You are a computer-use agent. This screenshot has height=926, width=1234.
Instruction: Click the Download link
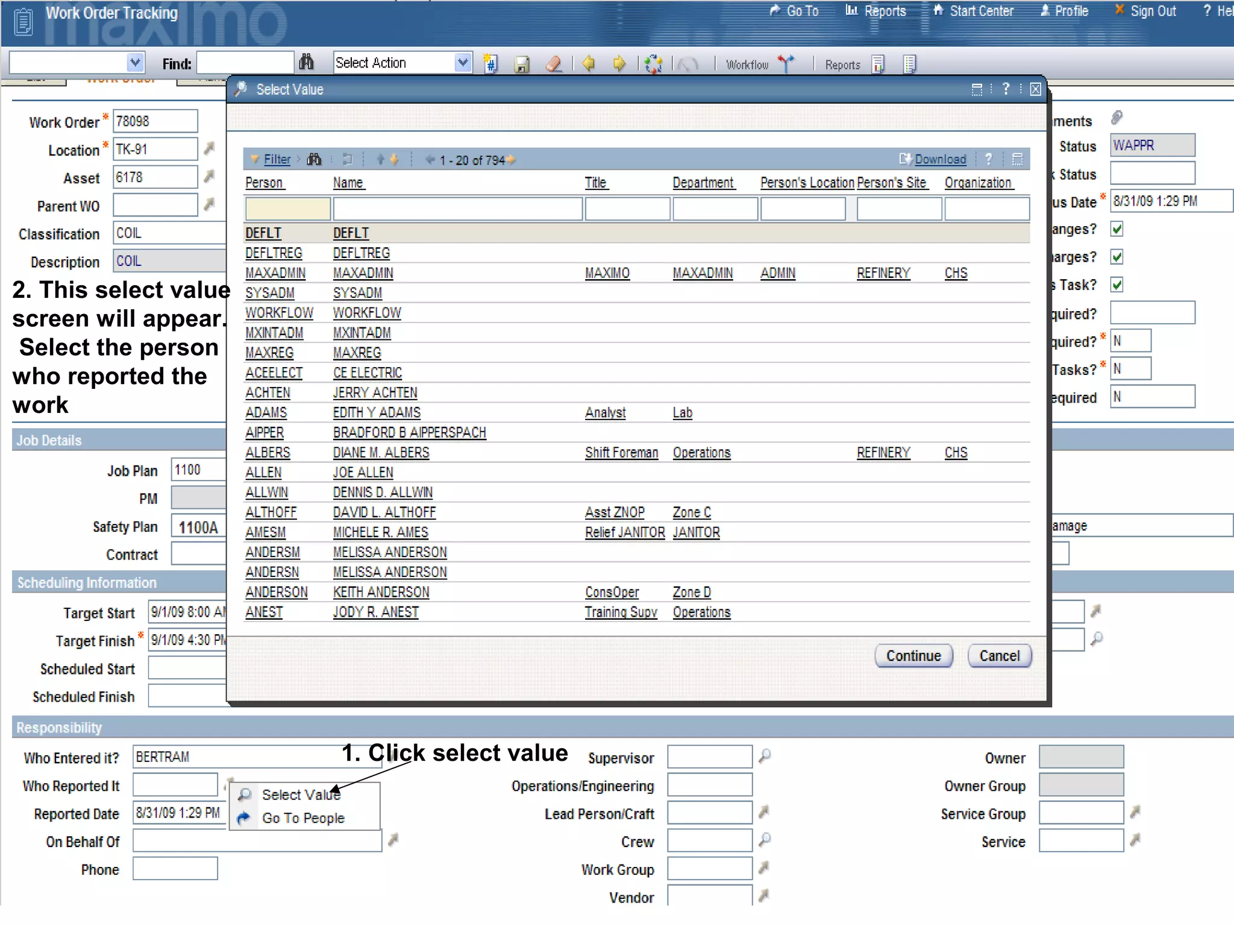click(x=940, y=159)
